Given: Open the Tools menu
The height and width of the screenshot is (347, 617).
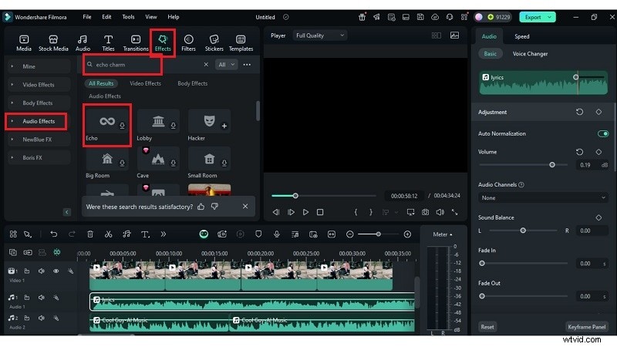Looking at the screenshot, I should click(128, 16).
